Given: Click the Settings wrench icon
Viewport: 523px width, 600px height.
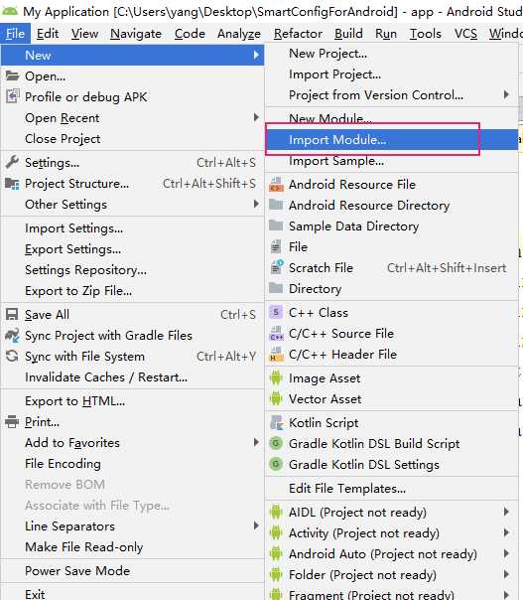Looking at the screenshot, I should point(12,162).
